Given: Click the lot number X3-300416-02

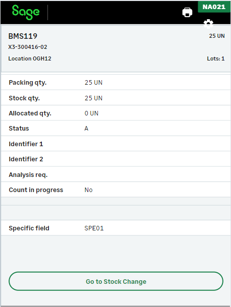Looking at the screenshot, I should (x=28, y=47).
